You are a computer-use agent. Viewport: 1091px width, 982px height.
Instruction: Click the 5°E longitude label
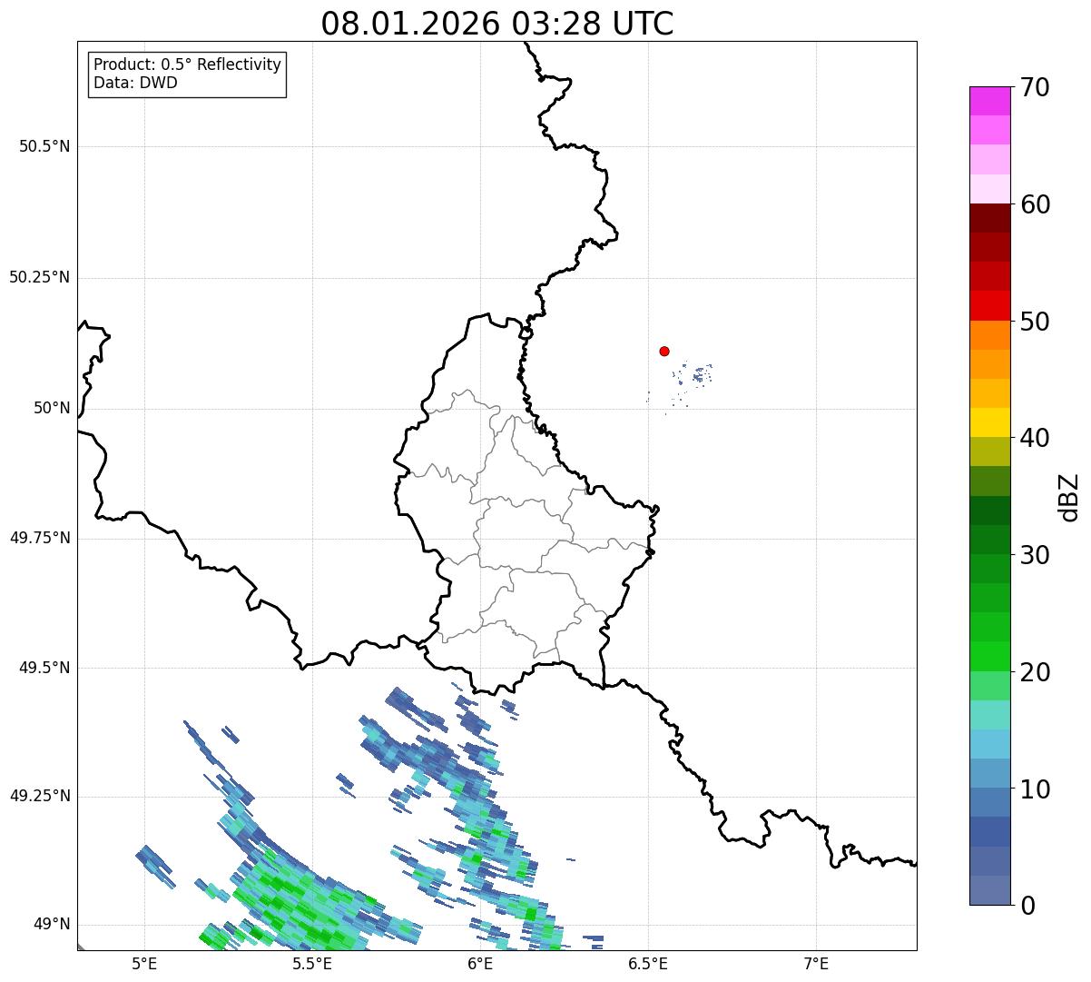144,963
